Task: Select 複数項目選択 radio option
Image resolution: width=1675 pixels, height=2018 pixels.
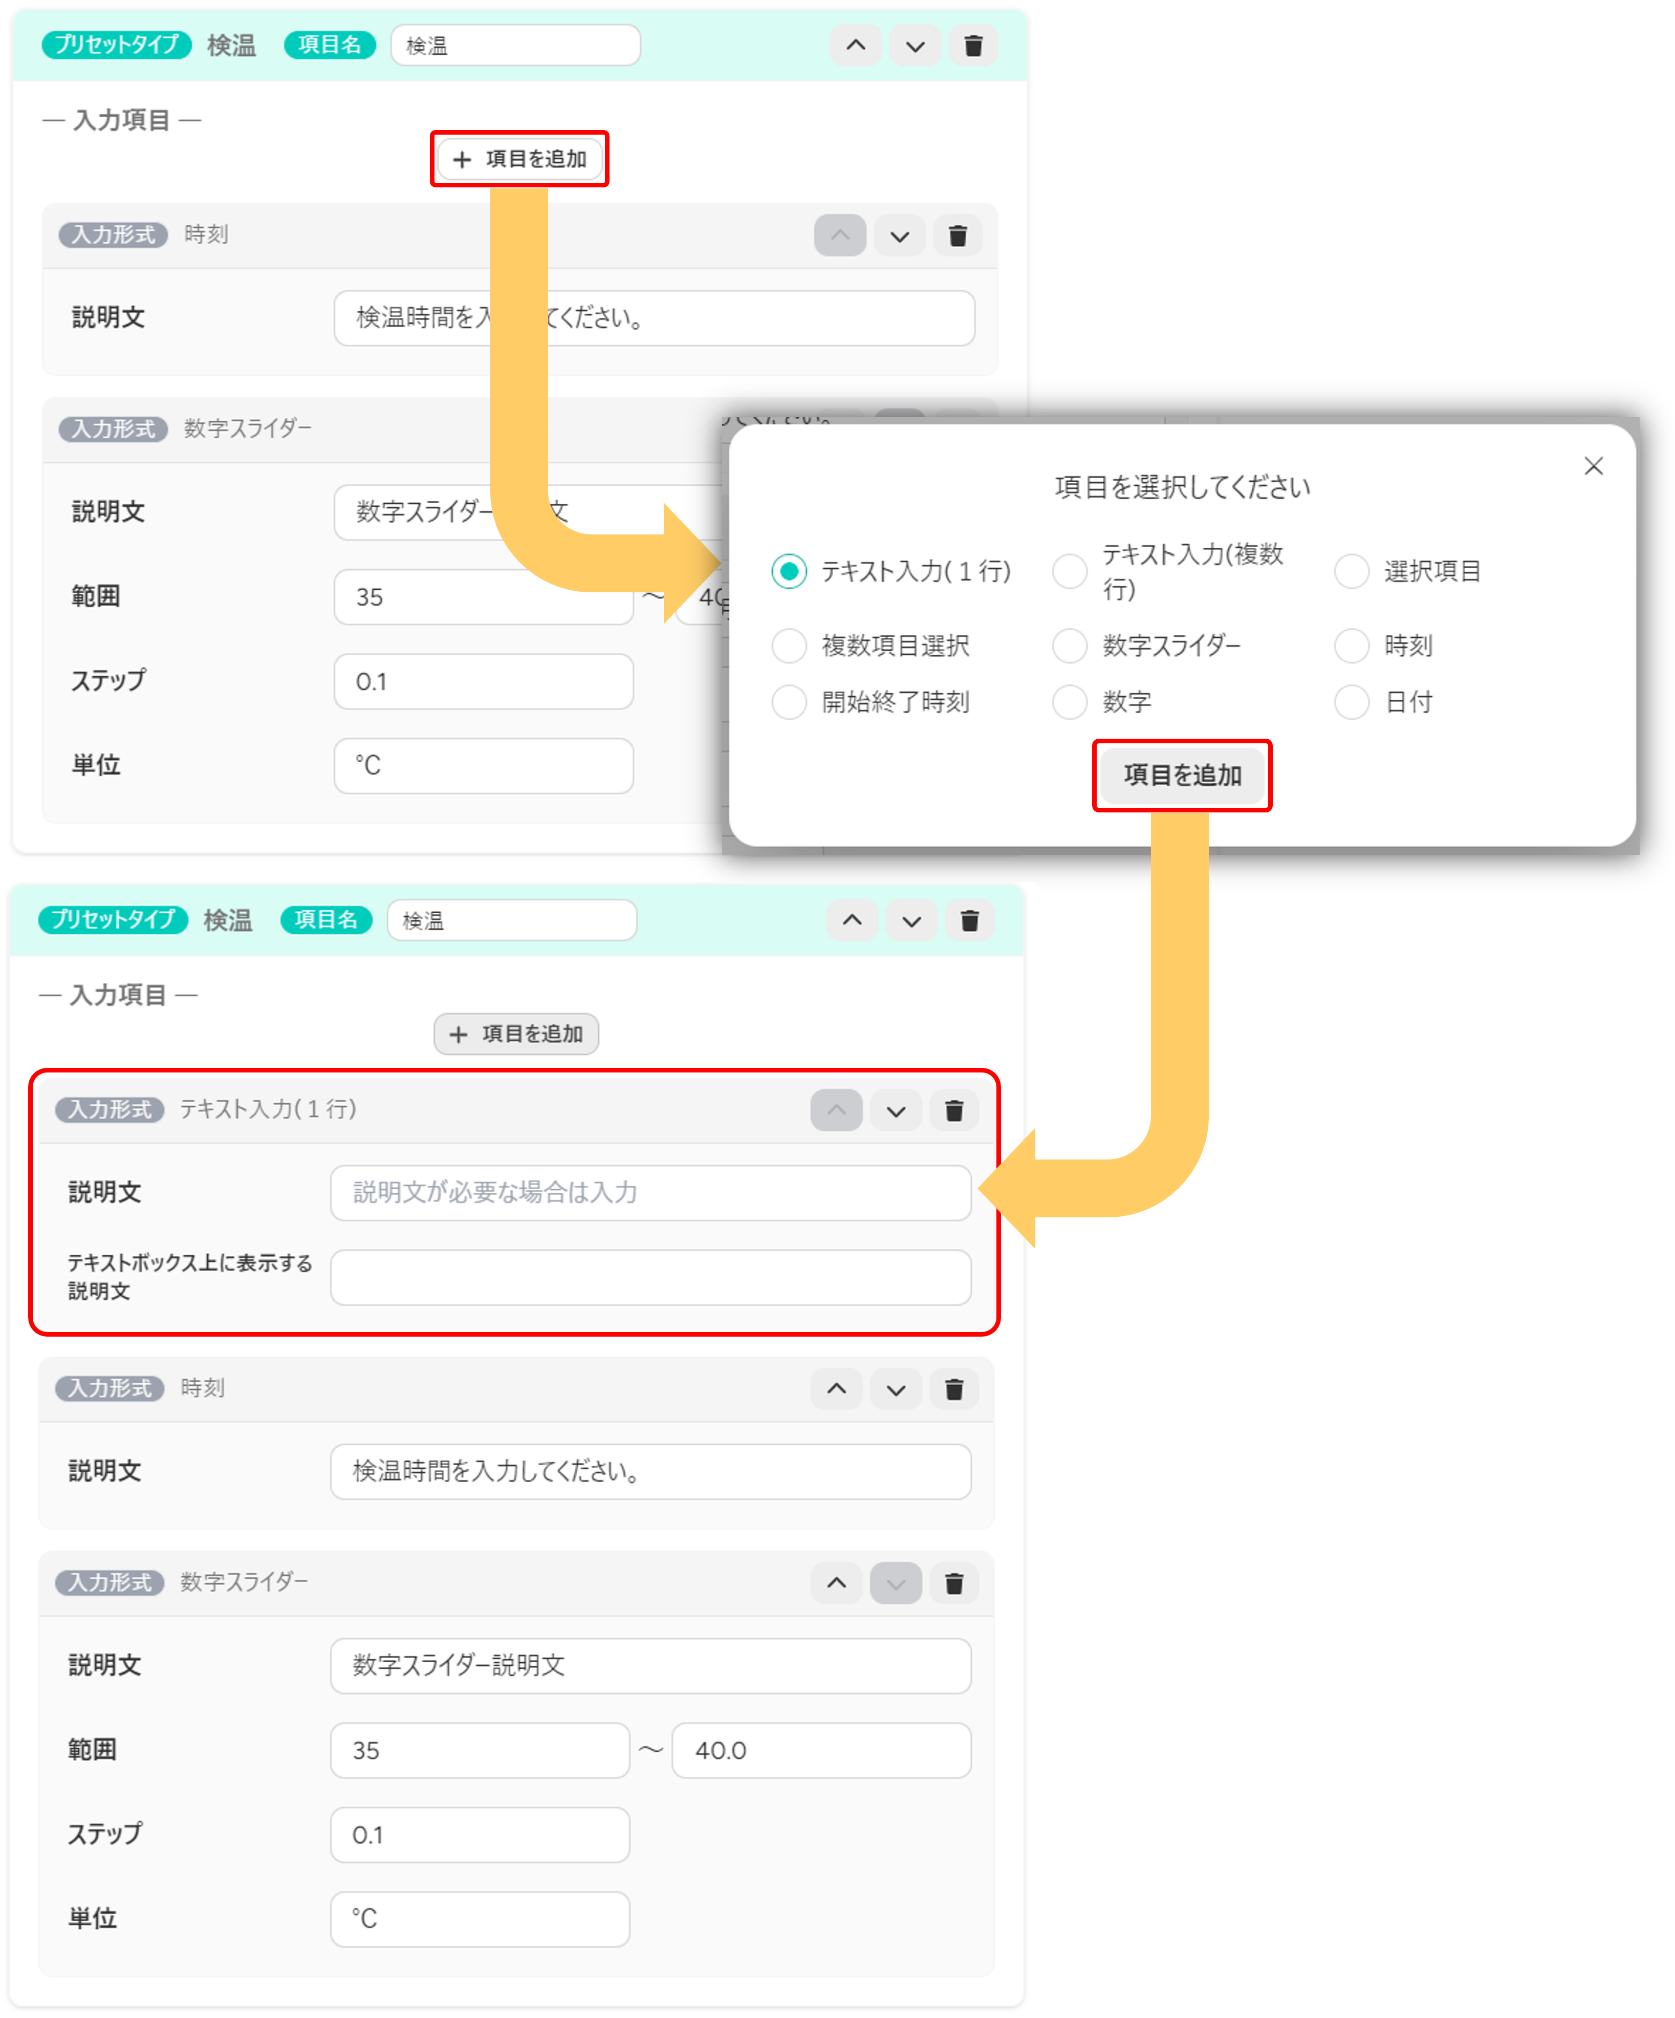Action: tap(789, 646)
